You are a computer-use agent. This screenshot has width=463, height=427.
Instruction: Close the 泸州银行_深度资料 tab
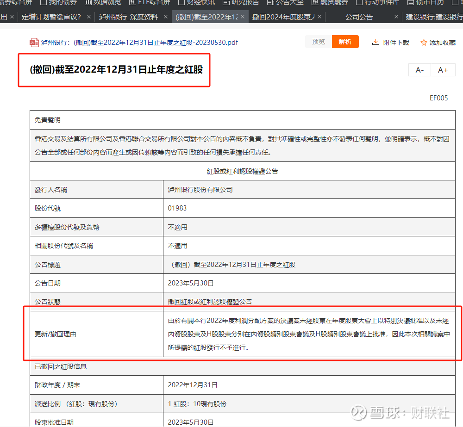coord(166,17)
